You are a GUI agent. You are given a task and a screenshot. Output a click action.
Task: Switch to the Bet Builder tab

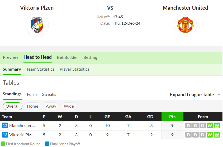point(67,57)
